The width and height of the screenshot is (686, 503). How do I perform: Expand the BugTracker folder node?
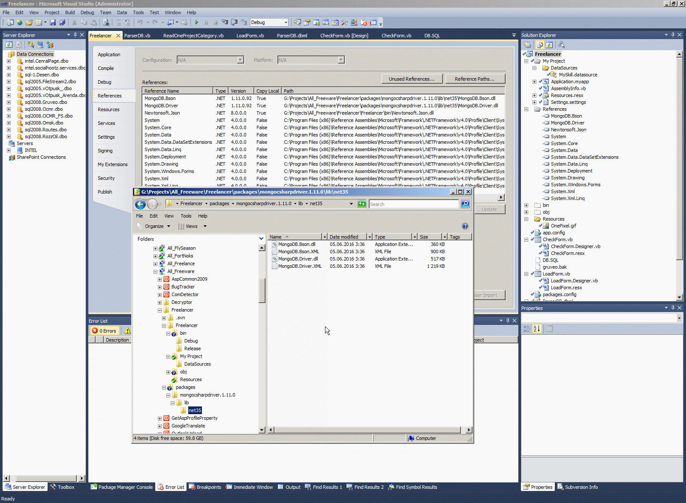pos(159,287)
